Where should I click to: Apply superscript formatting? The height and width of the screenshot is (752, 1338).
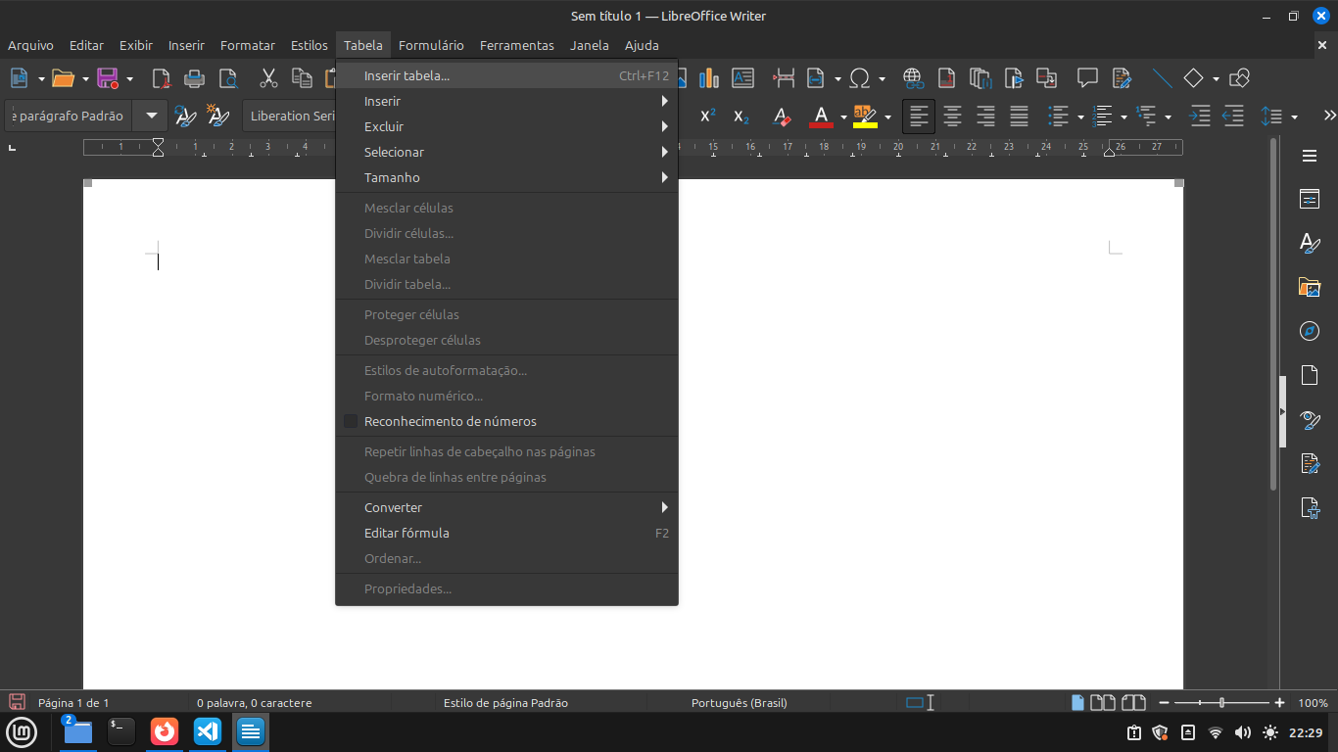click(708, 117)
